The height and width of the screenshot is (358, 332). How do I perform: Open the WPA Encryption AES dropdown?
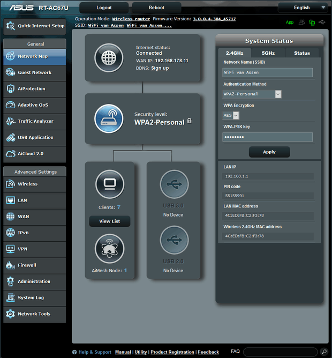click(x=231, y=115)
